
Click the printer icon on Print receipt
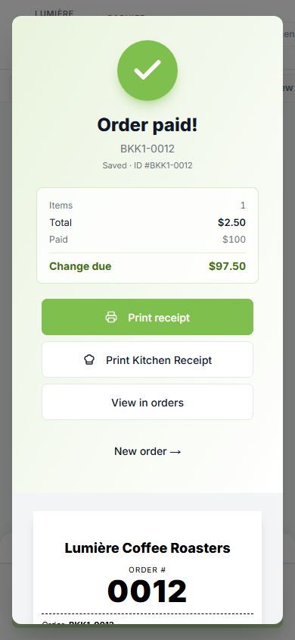click(x=111, y=317)
